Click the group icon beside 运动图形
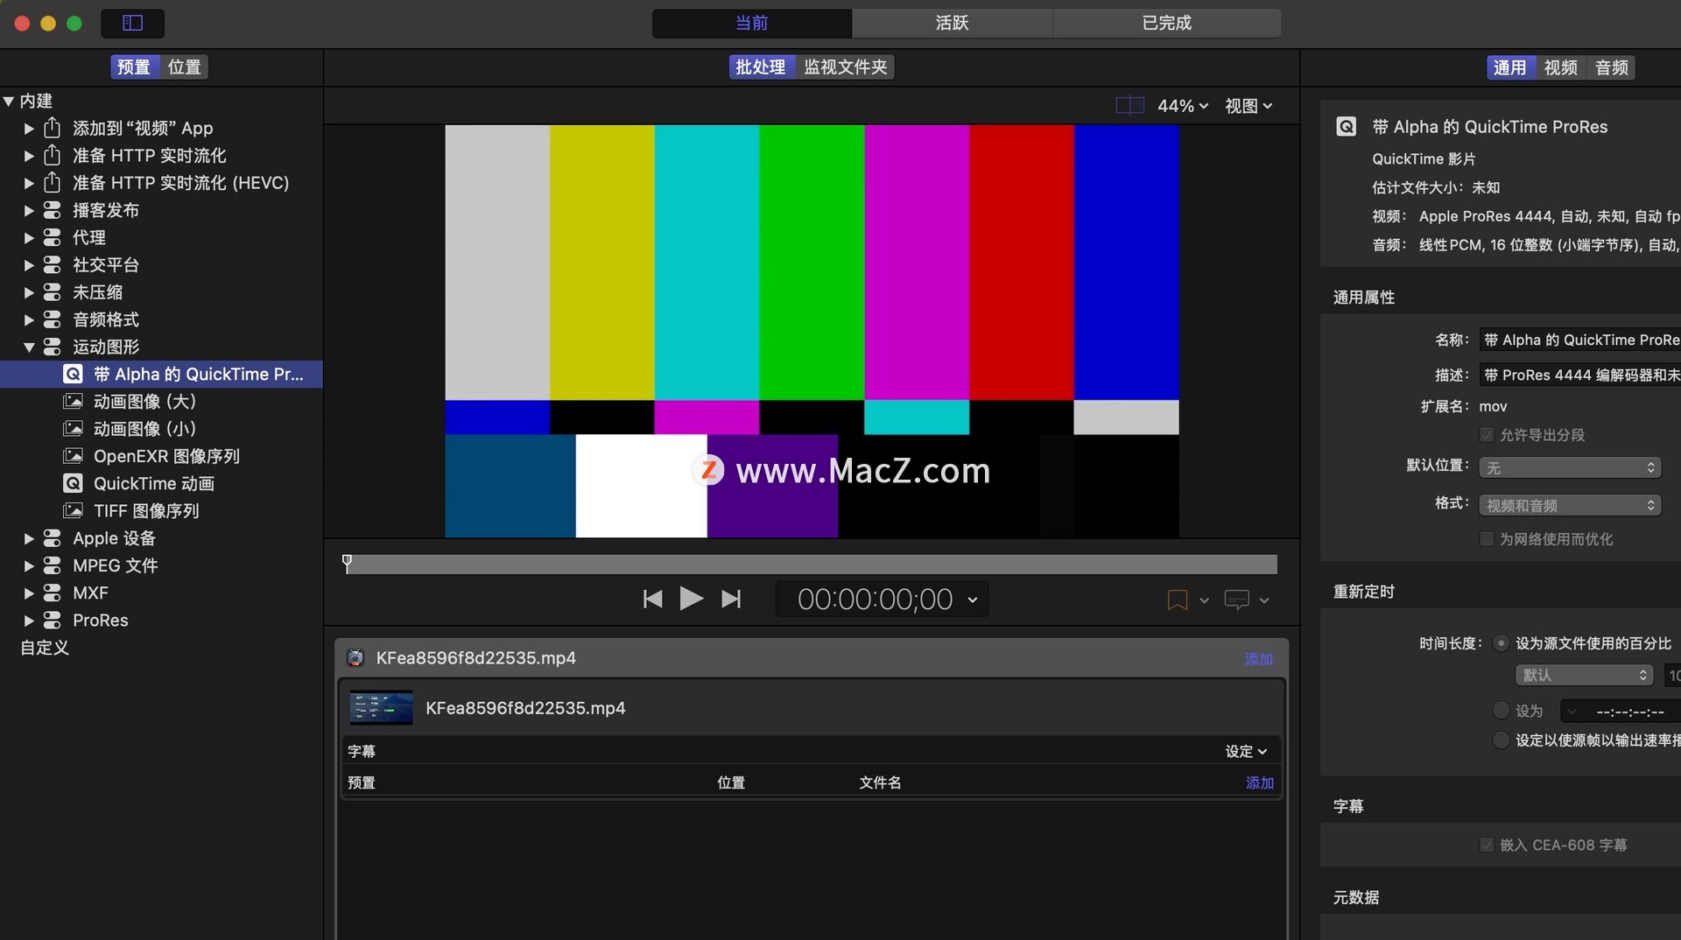The height and width of the screenshot is (940, 1681). tap(53, 347)
